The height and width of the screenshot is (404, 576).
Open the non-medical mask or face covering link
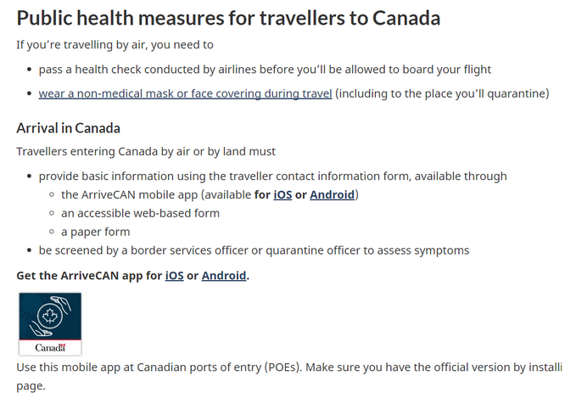(x=185, y=93)
